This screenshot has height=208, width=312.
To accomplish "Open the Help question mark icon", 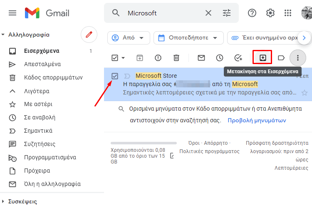I will point(252,13).
